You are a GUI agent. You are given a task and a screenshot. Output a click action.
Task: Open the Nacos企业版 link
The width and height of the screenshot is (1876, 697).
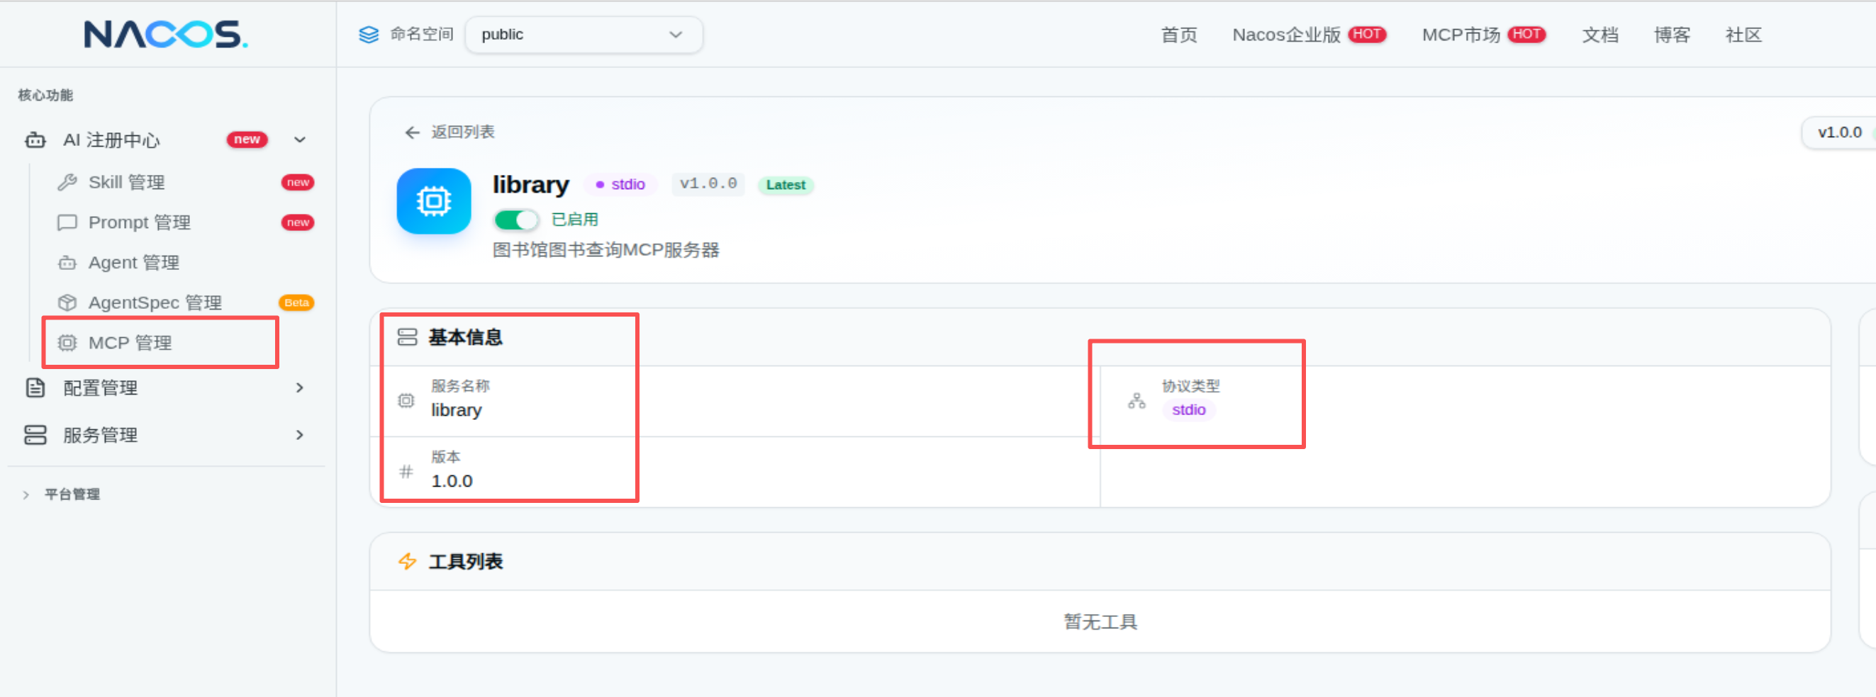pos(1286,34)
